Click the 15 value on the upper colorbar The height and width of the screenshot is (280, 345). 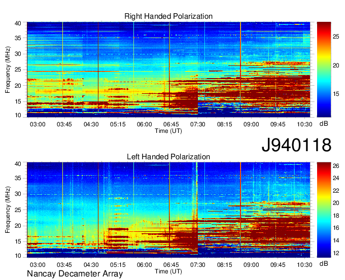(336, 94)
